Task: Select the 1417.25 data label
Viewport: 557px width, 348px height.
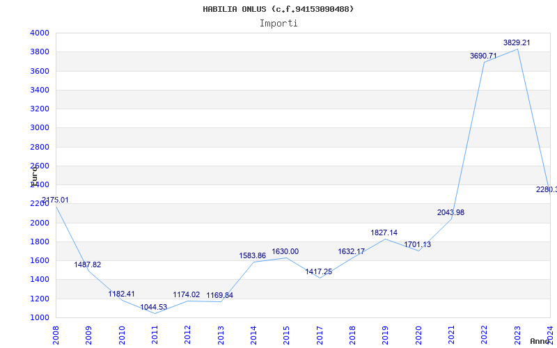Action: (319, 271)
